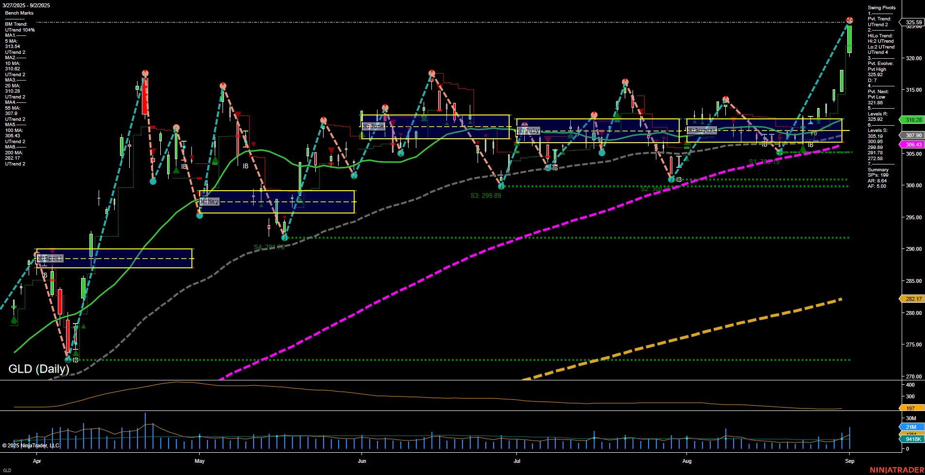Collapse the Swing Pivots panel header
The image size is (925, 475).
coord(882,7)
